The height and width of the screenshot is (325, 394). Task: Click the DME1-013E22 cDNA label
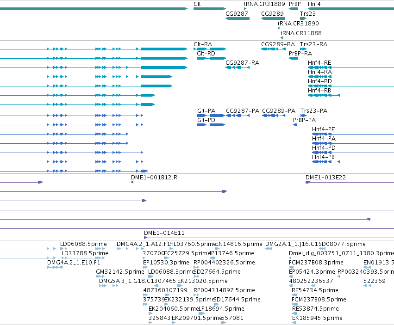coord(325,178)
